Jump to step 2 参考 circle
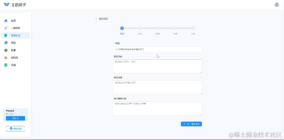The height and width of the screenshot is (140, 284). [x=140, y=28]
